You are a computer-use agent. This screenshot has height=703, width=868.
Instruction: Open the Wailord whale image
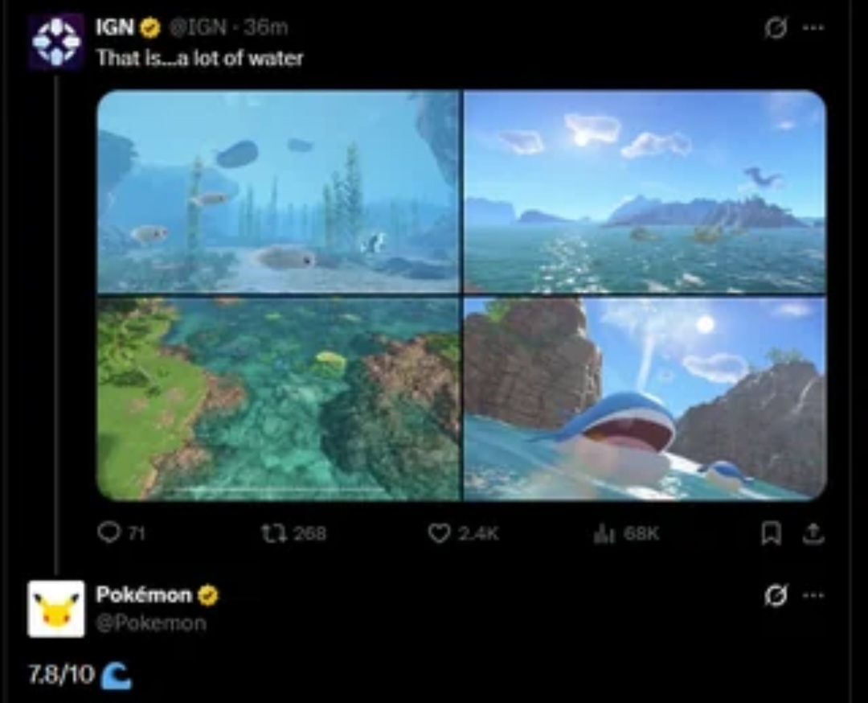point(645,399)
